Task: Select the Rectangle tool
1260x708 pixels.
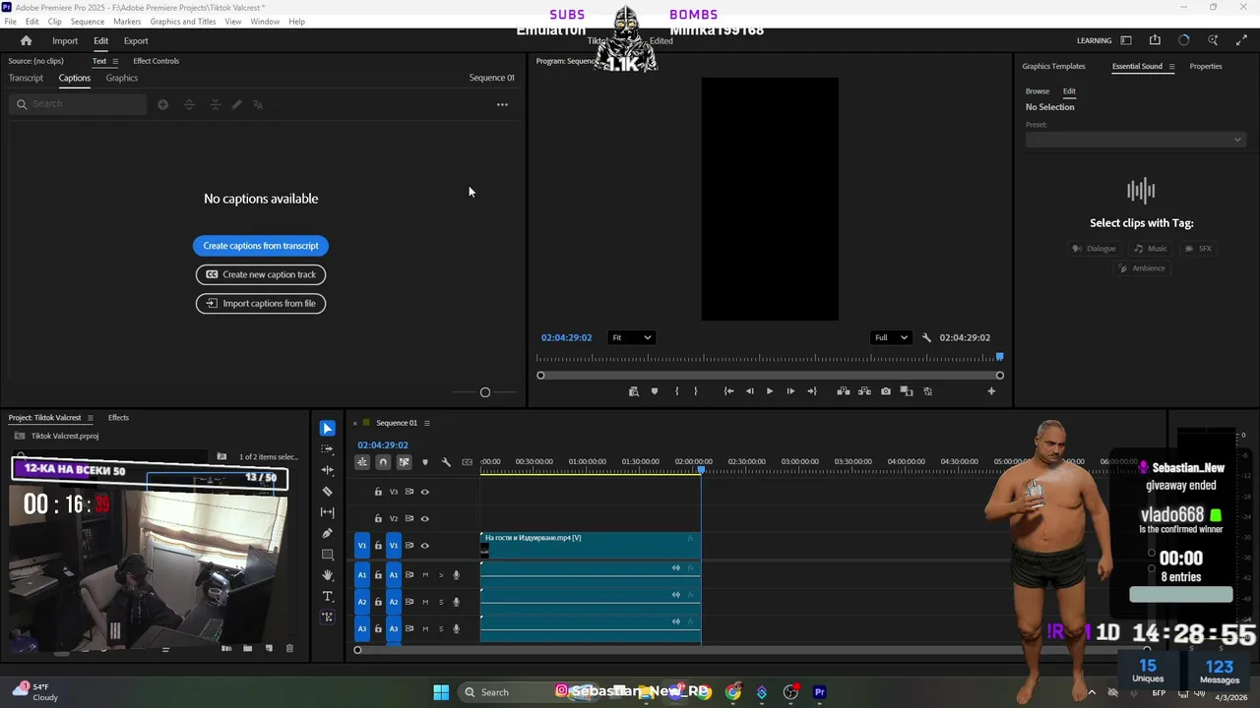Action: (x=327, y=555)
